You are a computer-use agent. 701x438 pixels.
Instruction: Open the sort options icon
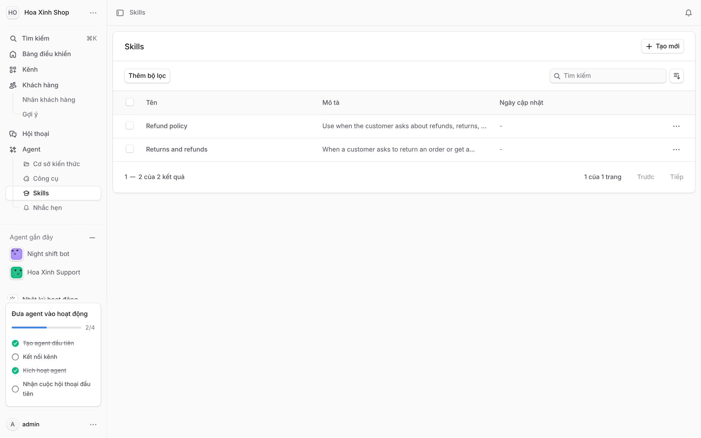677,76
